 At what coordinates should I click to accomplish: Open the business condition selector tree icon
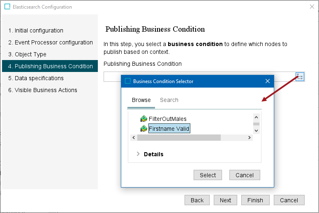pos(300,77)
